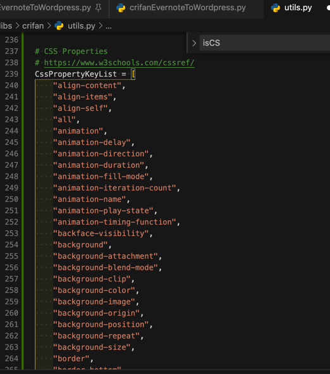Click utils.py in the breadcrumb
Viewport: 330px width, 374px height.
[x=82, y=26]
